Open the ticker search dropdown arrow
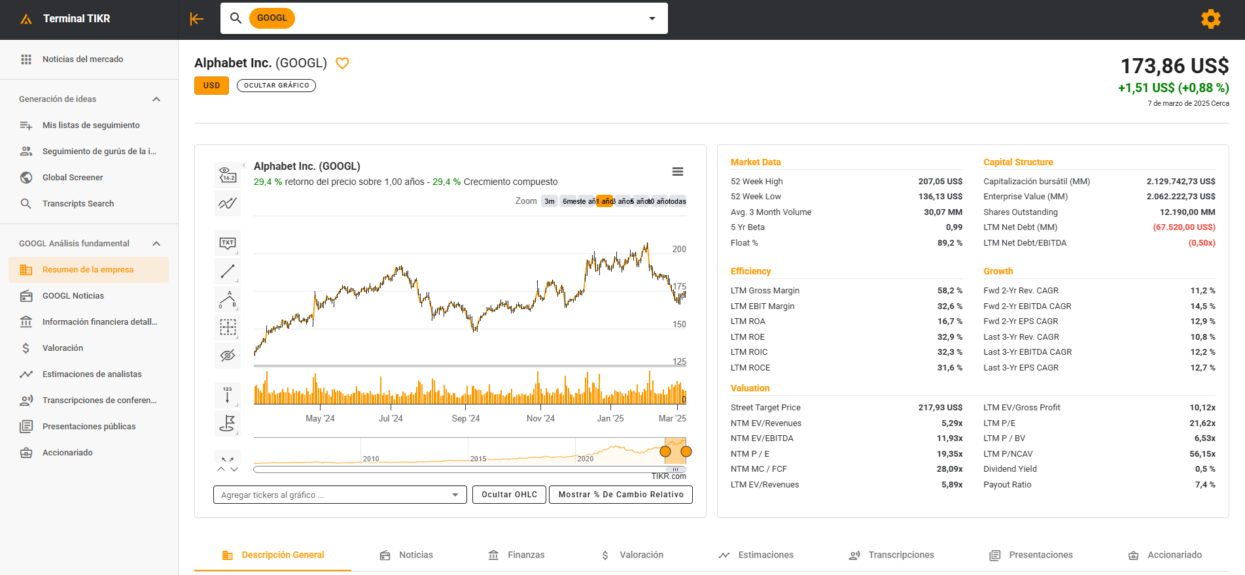1245x575 pixels. (652, 18)
